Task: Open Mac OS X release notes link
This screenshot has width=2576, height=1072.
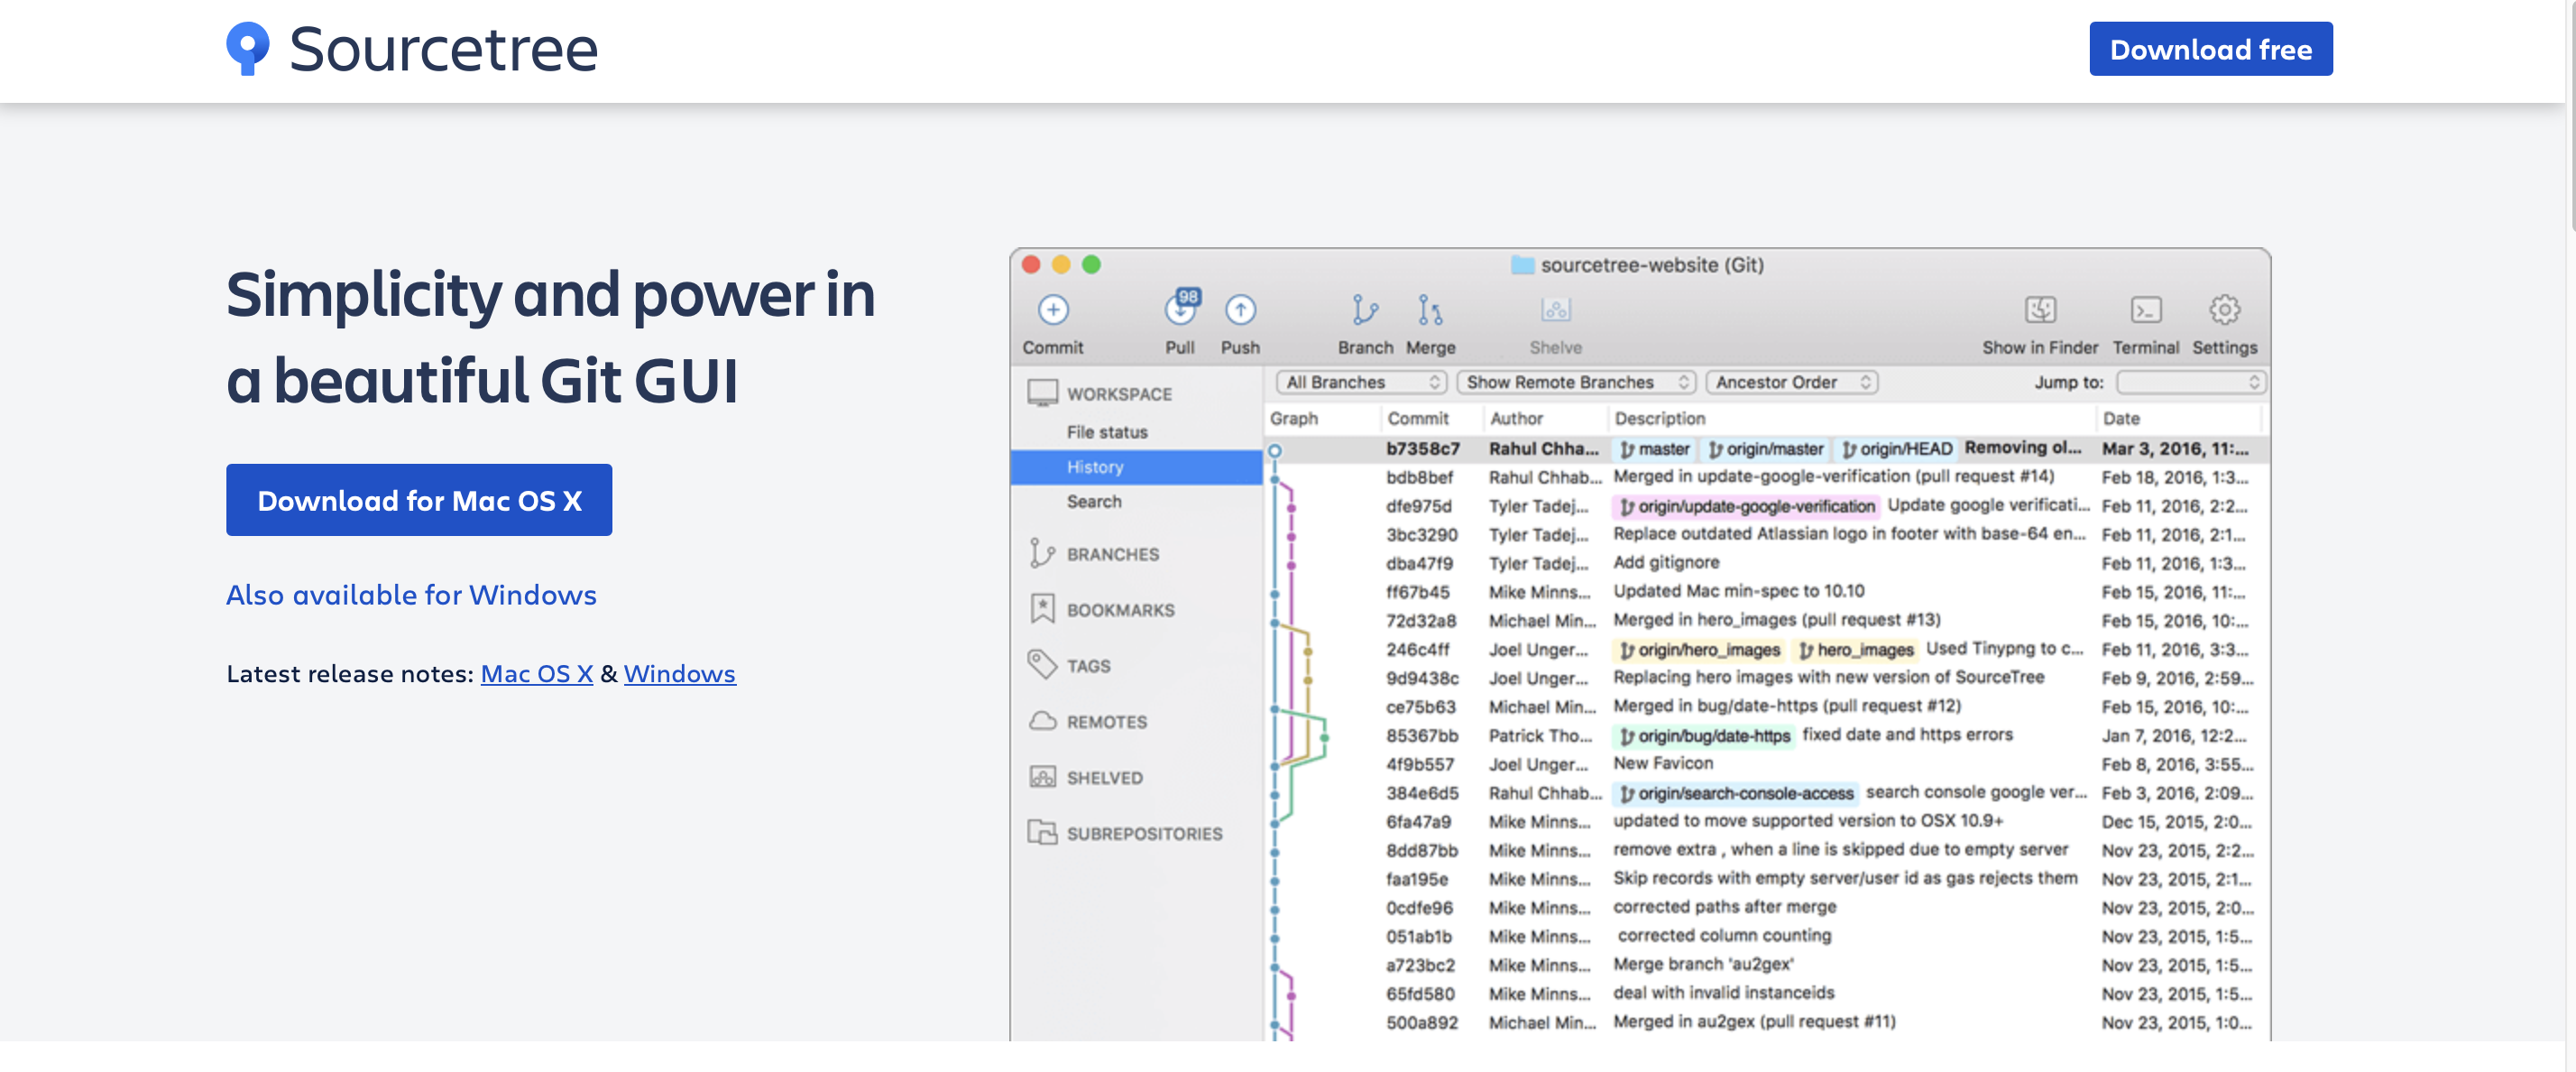Action: 537,674
